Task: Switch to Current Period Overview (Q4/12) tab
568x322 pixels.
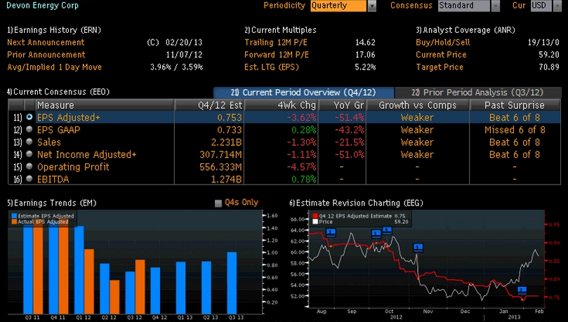Action: (303, 93)
